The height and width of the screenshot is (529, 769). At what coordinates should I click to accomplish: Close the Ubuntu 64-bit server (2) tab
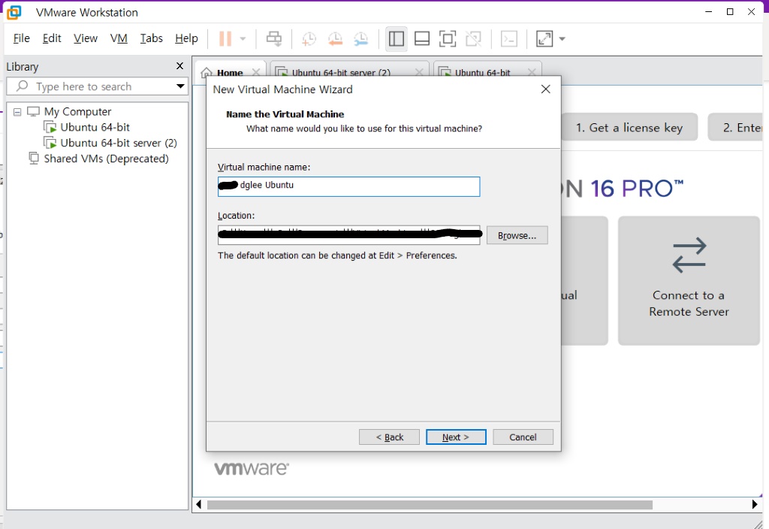click(x=419, y=73)
